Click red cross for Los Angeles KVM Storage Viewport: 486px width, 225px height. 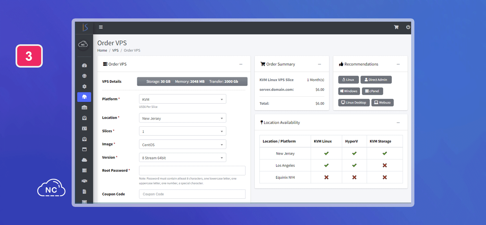click(385, 165)
